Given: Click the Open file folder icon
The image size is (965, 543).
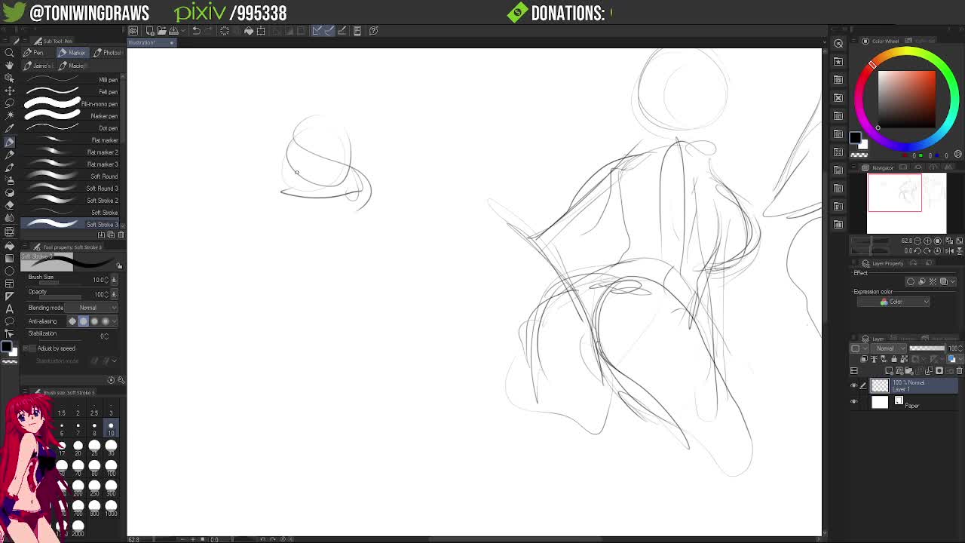Looking at the screenshot, I should 161,31.
